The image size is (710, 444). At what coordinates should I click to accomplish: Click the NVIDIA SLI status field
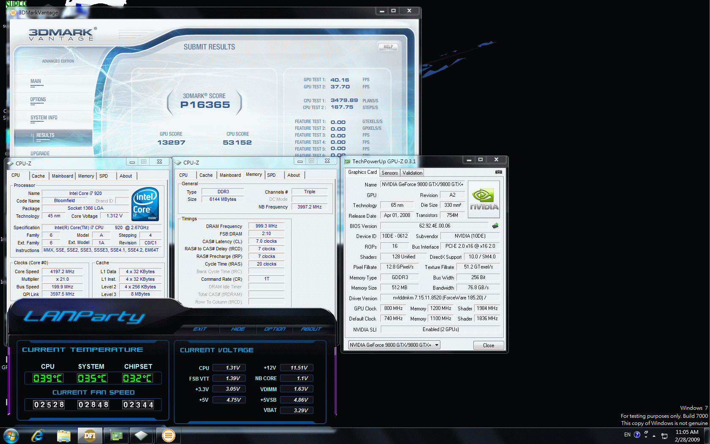click(x=440, y=329)
